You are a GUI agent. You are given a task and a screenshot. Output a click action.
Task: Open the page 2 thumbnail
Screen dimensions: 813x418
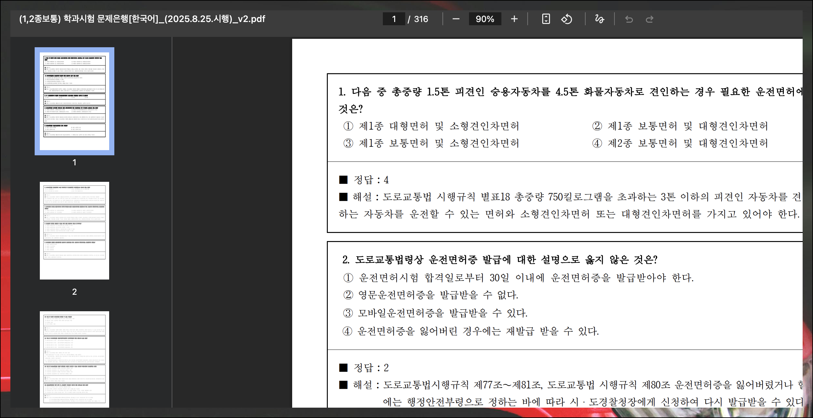pyautogui.click(x=74, y=230)
